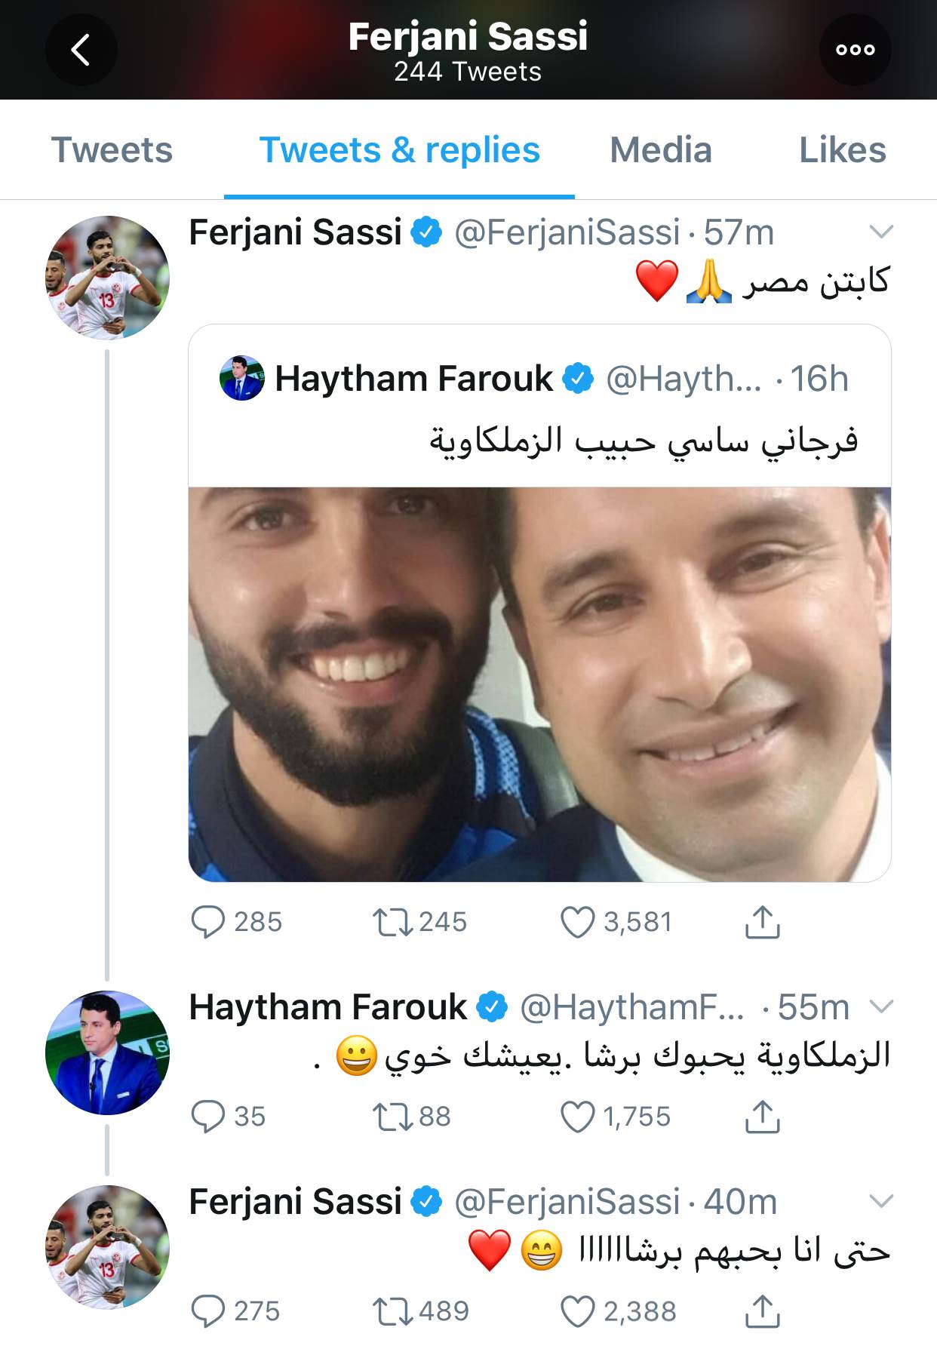Open the selfie photo in quoted tweet
937x1352 pixels.
tap(539, 684)
